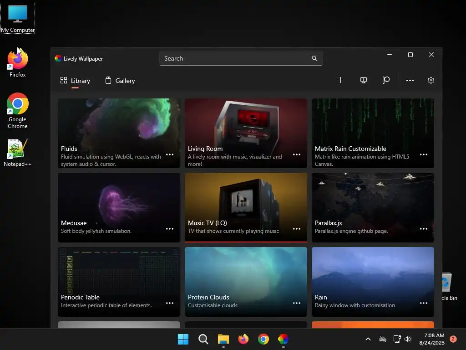466x350 pixels.
Task: Click "Parallax.js engine github page." text
Action: [x=351, y=231]
